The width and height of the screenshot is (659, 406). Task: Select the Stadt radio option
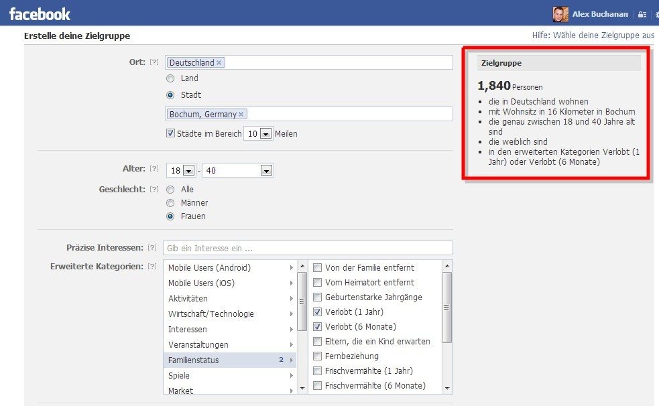pos(170,95)
